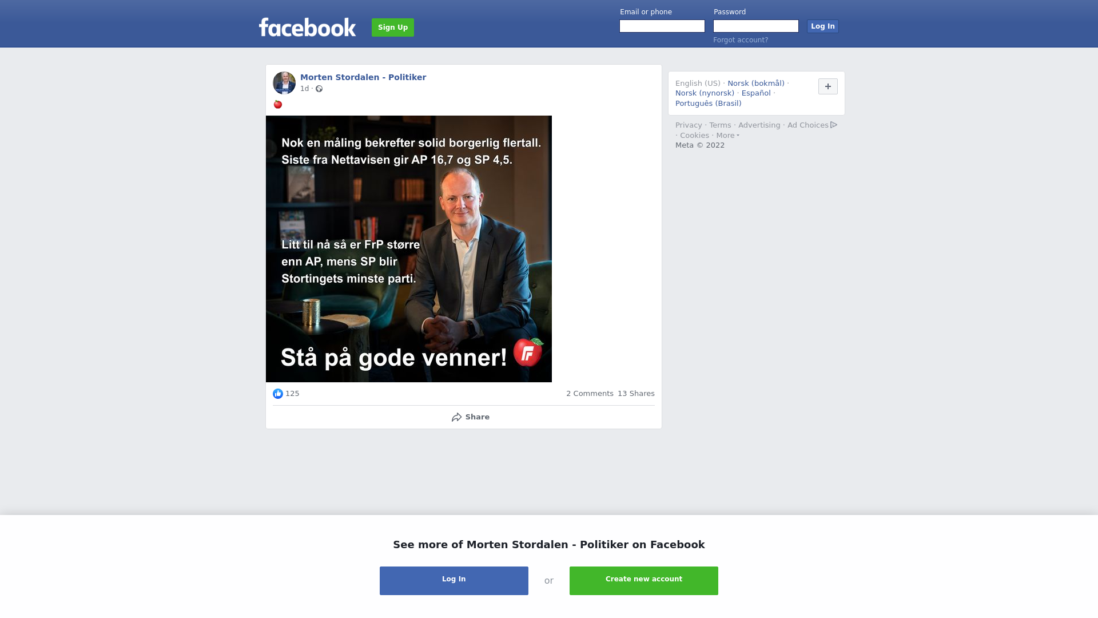Click the blue like reaction icon
The height and width of the screenshot is (618, 1098).
point(278,394)
